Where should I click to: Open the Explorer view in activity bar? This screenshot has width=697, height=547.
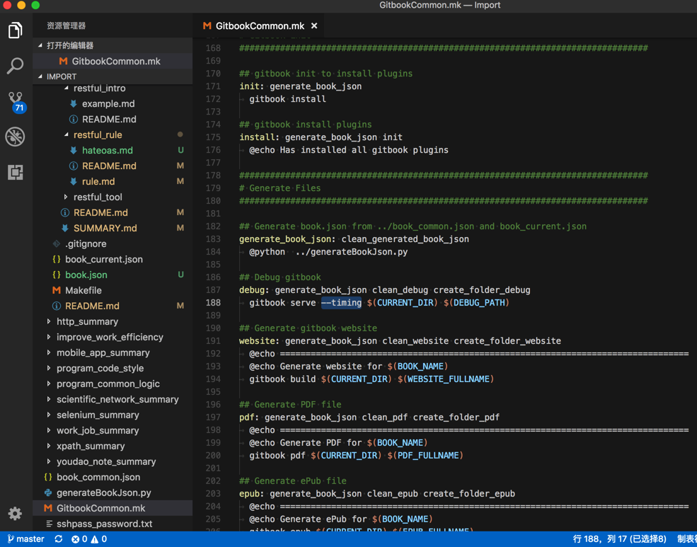pos(15,30)
